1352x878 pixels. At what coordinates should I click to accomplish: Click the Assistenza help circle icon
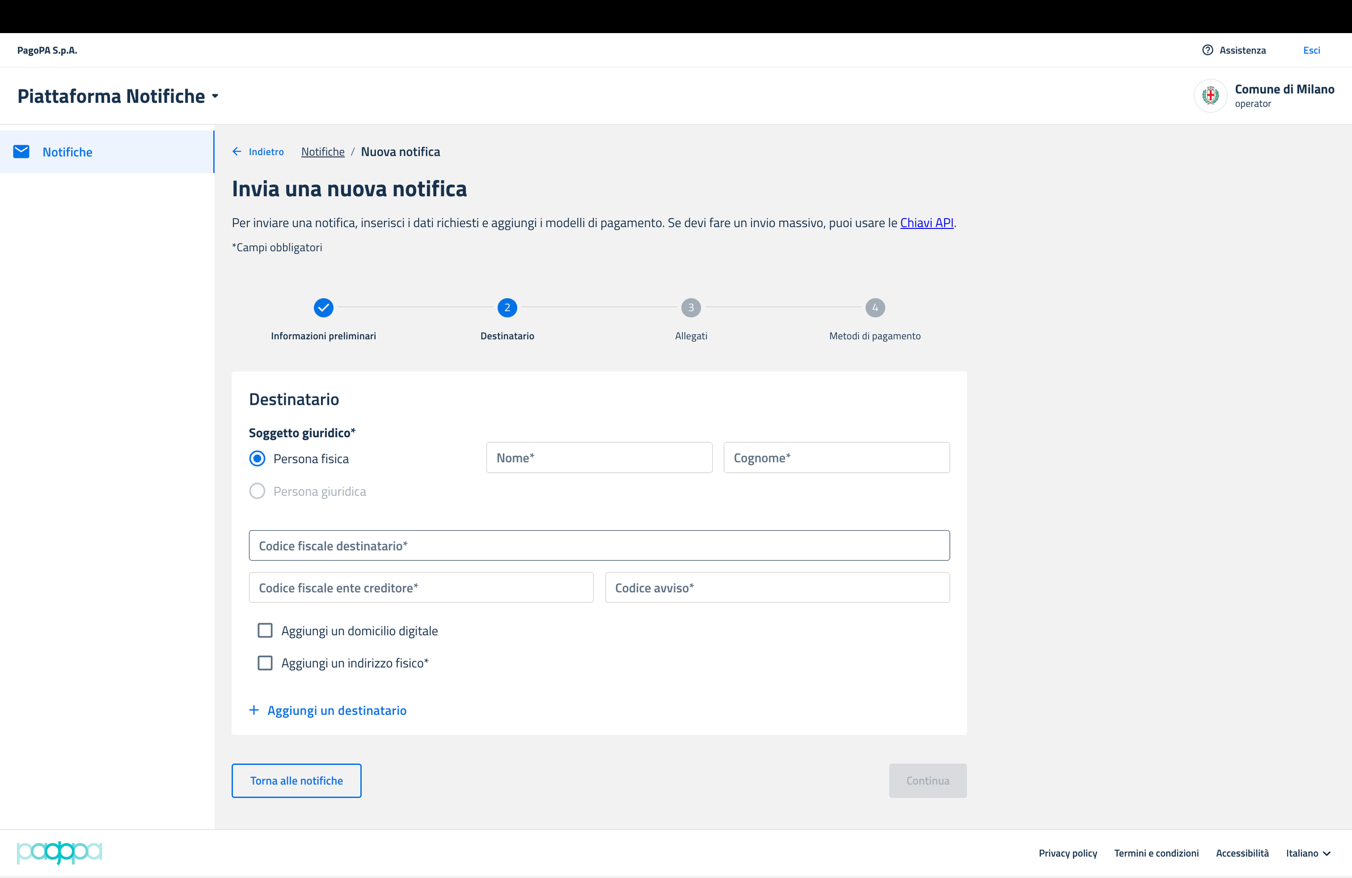[x=1207, y=50]
